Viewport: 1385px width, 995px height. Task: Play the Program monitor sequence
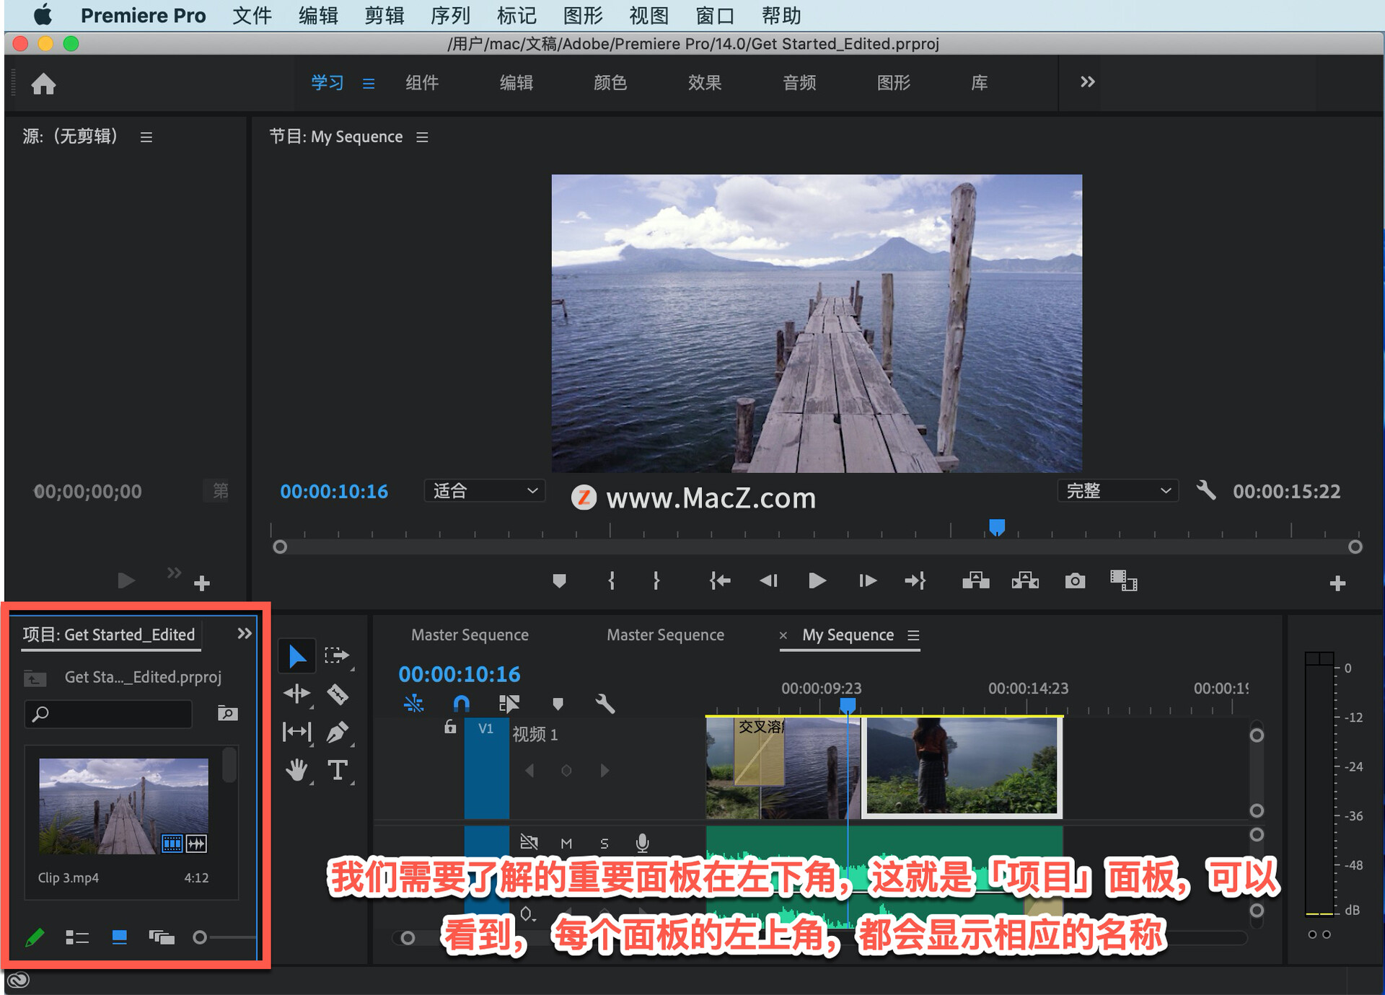pos(817,581)
